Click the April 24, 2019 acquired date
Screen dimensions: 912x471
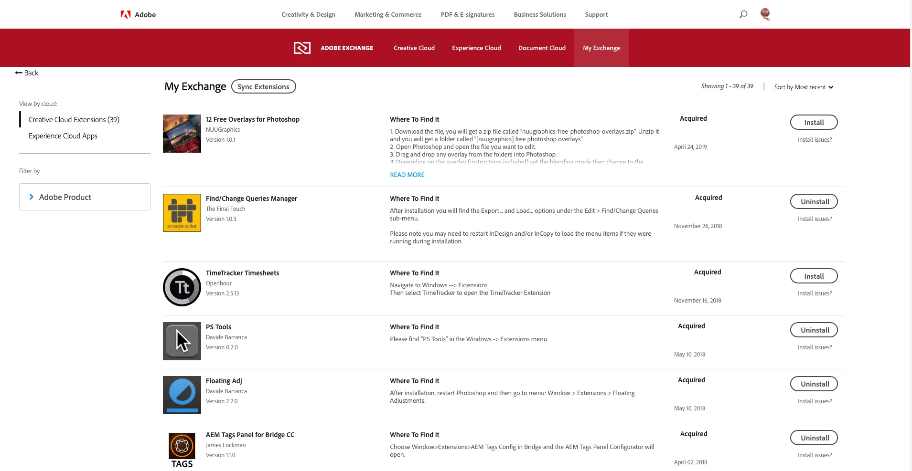(x=690, y=147)
